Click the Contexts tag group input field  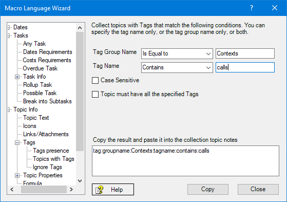(245, 53)
